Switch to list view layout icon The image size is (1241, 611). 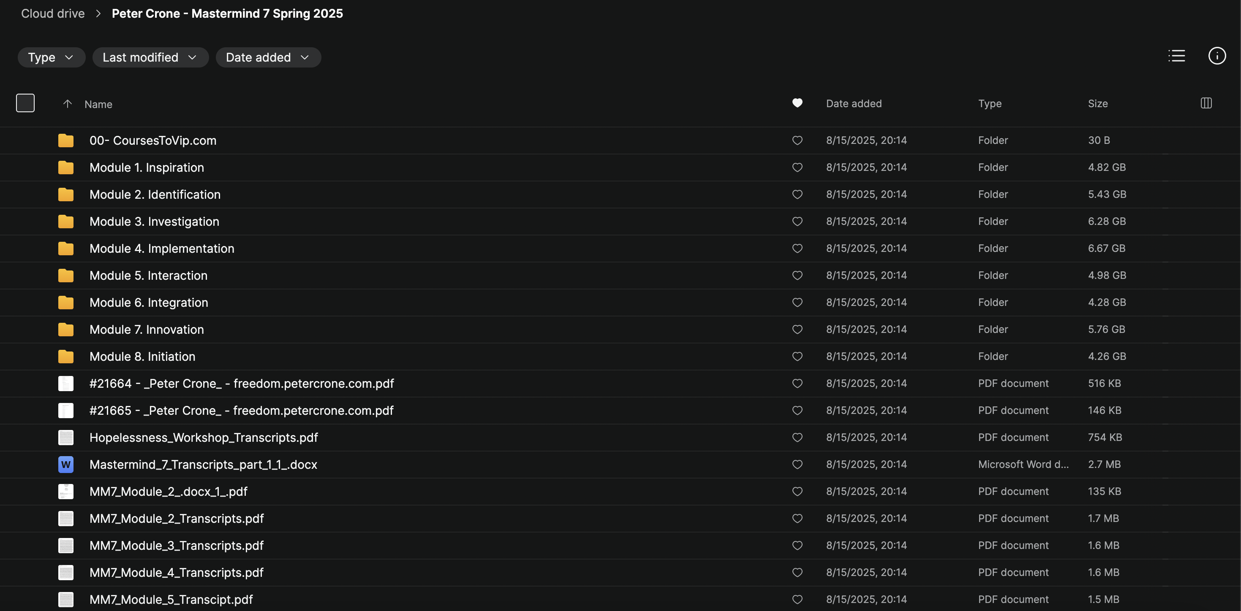[x=1176, y=56]
